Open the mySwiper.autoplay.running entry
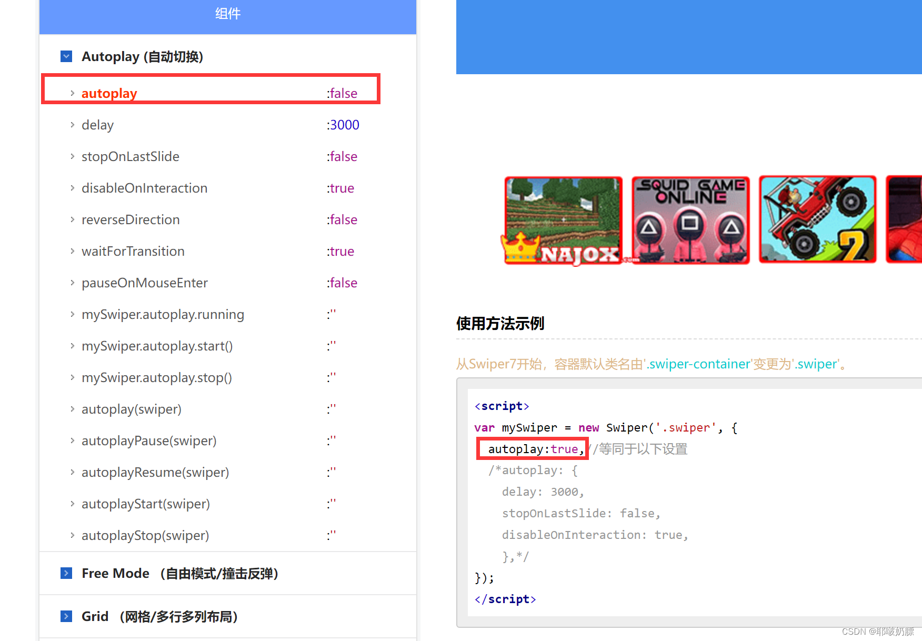 click(163, 314)
